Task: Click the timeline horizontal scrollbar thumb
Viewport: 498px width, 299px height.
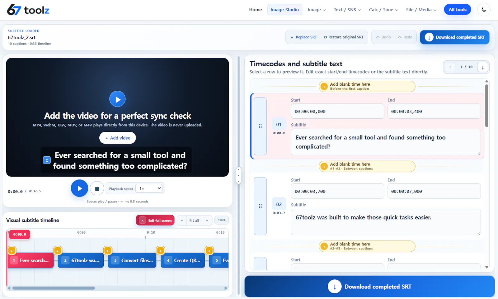Action: pyautogui.click(x=54, y=288)
